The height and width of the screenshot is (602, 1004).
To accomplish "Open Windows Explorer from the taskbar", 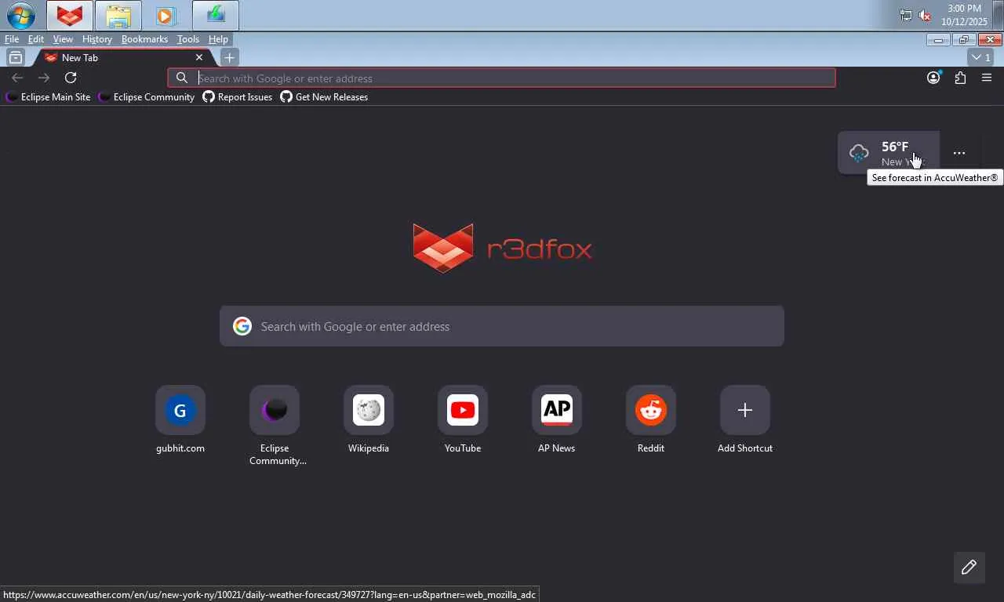I will [118, 16].
